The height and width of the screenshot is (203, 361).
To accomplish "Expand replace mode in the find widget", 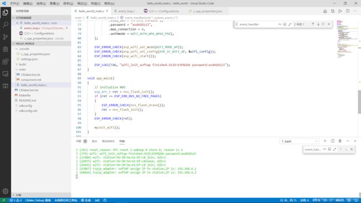I will pos(236,24).
